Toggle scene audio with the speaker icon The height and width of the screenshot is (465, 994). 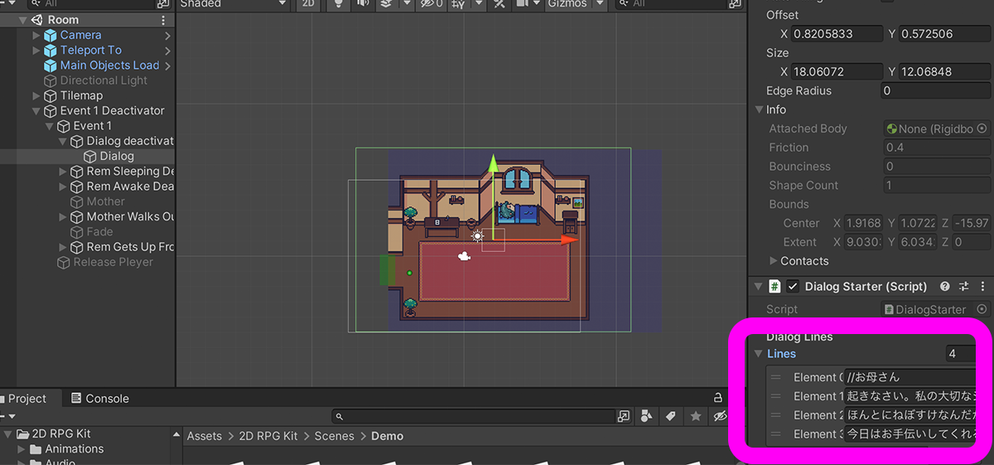tap(362, 4)
